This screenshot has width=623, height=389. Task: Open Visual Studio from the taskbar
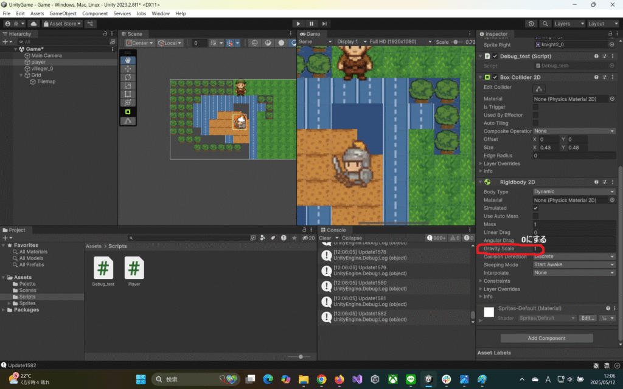pyautogui.click(x=357, y=379)
